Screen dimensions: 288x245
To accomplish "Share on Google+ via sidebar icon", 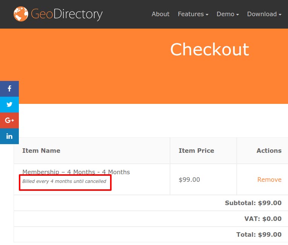I will [x=9, y=120].
